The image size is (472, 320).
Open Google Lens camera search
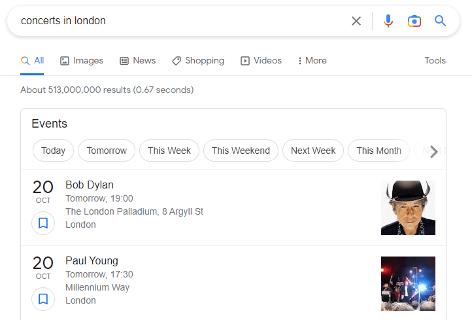(x=414, y=21)
